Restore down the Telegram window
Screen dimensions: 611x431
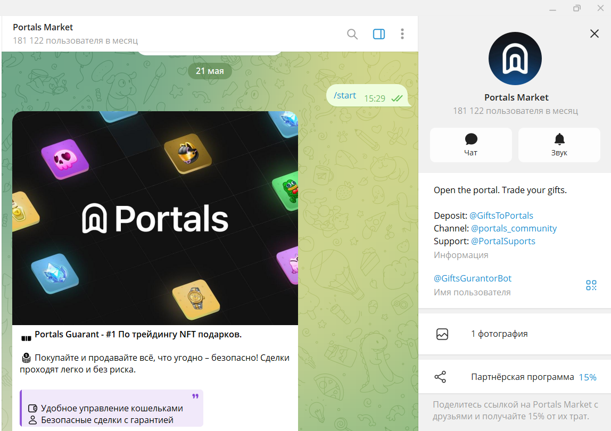pyautogui.click(x=577, y=8)
